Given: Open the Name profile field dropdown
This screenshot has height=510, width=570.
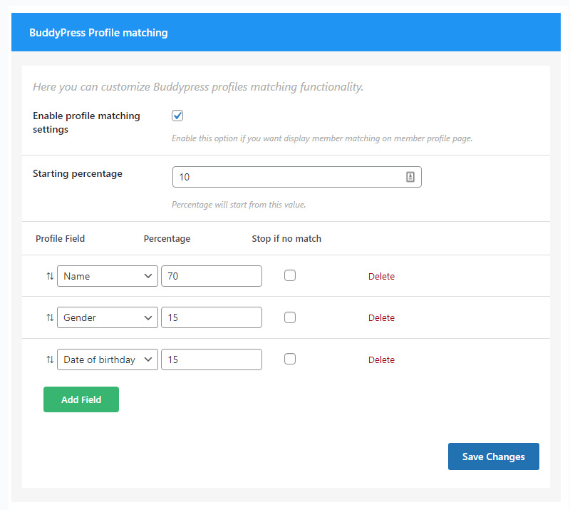Looking at the screenshot, I should click(x=108, y=276).
